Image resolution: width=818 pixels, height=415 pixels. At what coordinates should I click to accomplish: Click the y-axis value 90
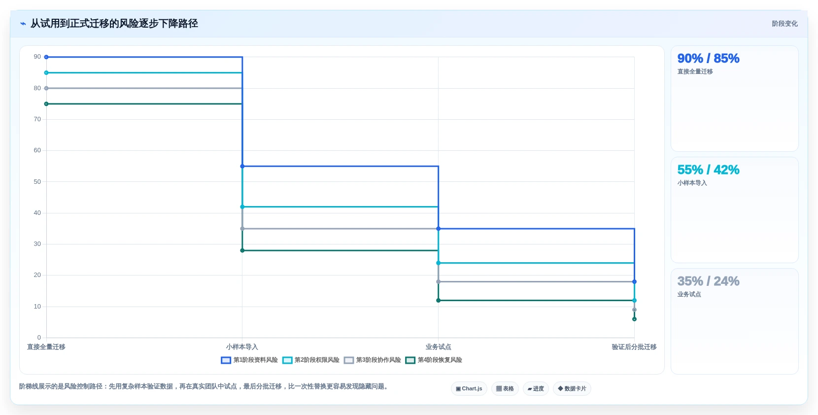tap(37, 57)
